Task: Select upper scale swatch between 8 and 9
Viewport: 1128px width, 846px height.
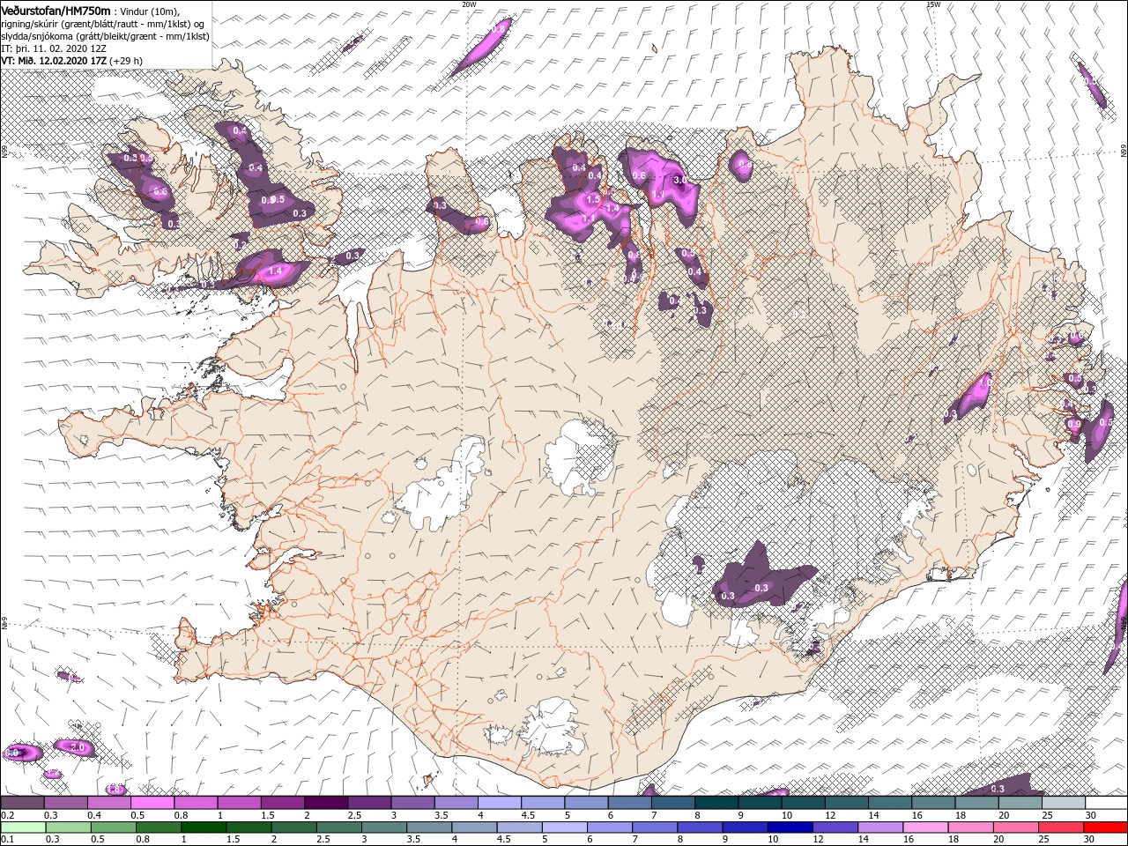Action: [716, 803]
